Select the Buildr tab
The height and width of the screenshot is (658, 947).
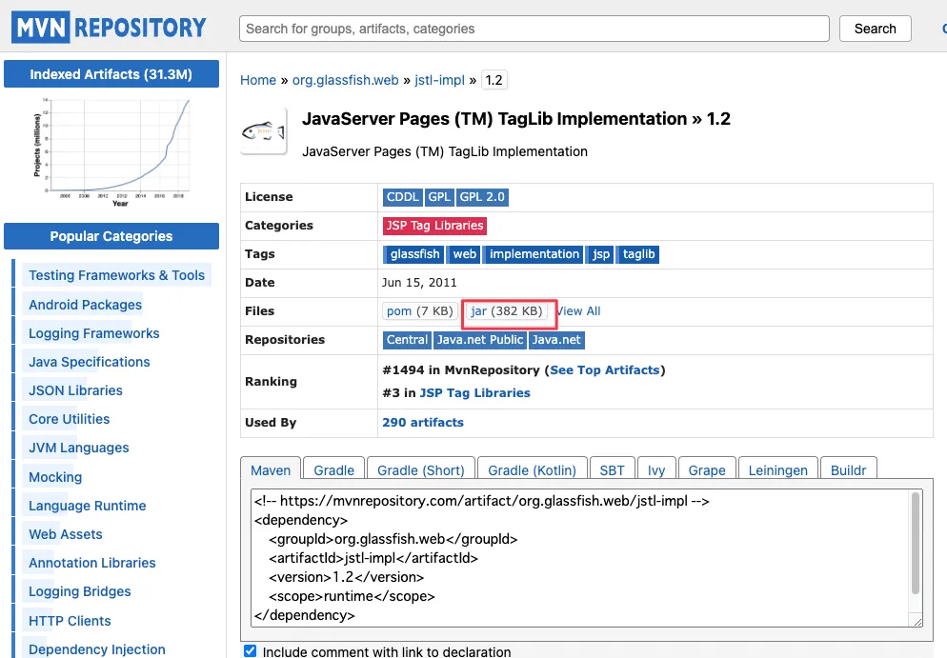[x=849, y=470]
